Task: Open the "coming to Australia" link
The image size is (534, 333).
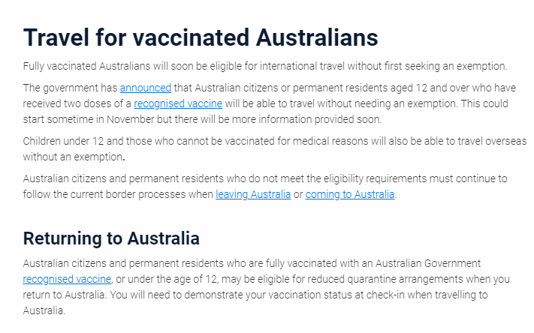Action: pos(350,194)
